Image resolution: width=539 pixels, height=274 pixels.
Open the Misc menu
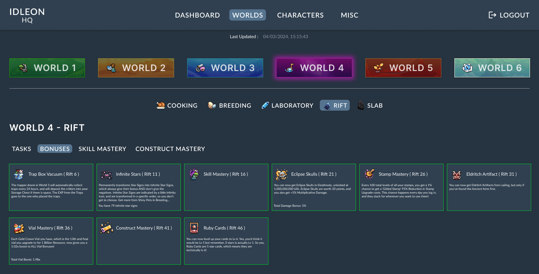[x=350, y=15]
